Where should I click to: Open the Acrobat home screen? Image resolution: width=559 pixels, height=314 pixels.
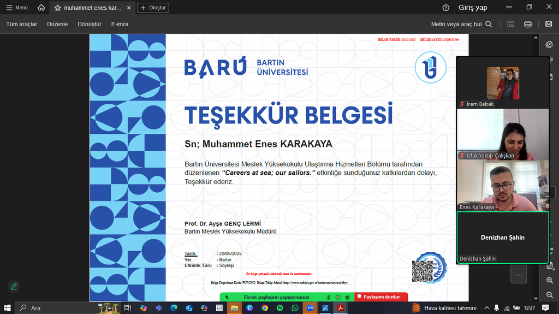[x=41, y=8]
